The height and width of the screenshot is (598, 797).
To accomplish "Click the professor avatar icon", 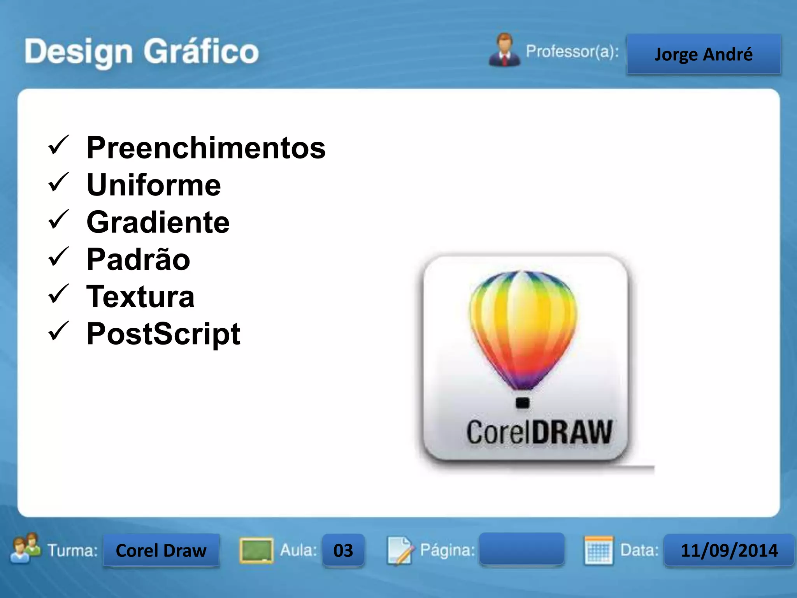I will (x=505, y=51).
